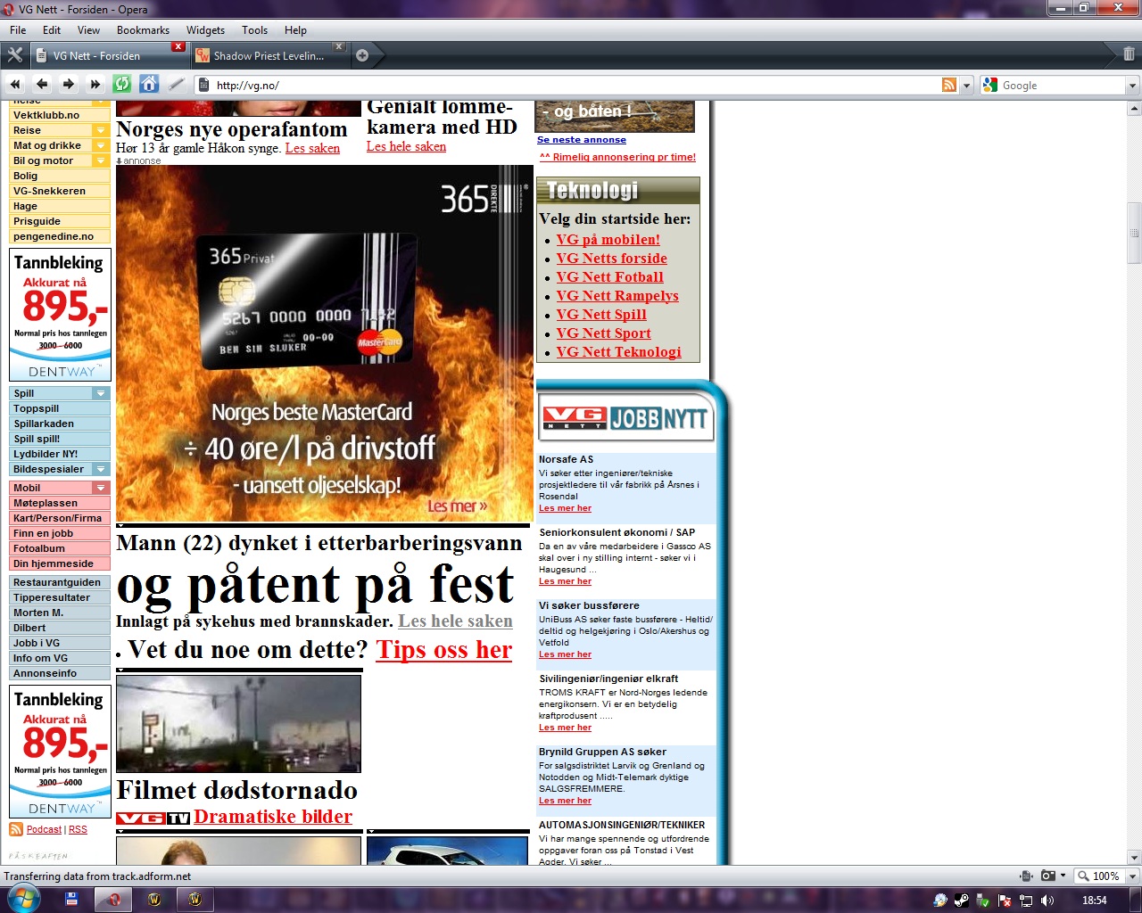Click the zoom magnifier 100% field
Viewport: 1142px width, 913px height.
[1098, 876]
